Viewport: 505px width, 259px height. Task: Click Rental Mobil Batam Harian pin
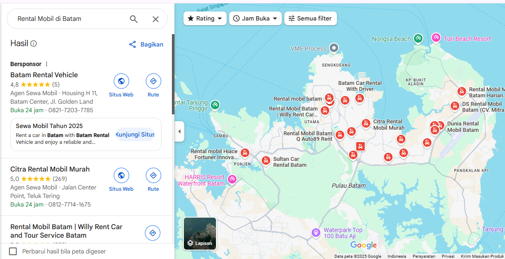pos(461,91)
